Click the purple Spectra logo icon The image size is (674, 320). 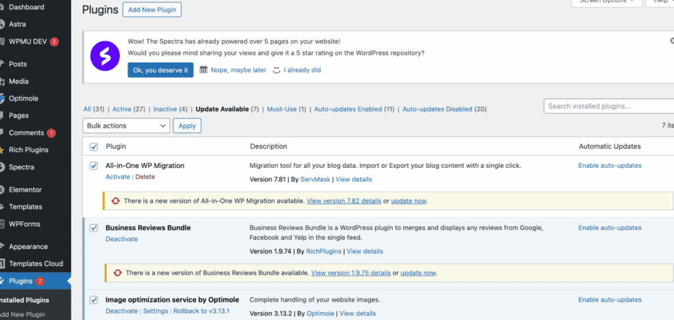[x=105, y=56]
